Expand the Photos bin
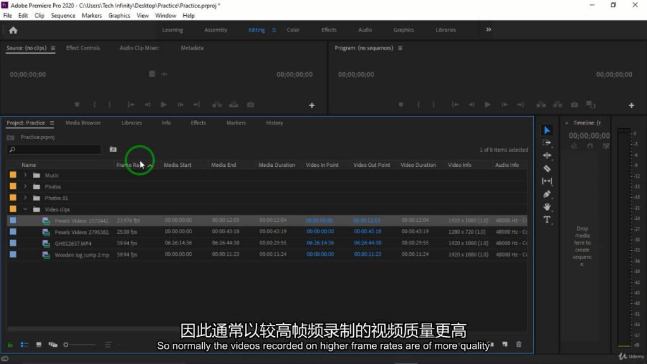The width and height of the screenshot is (647, 364). coord(25,186)
